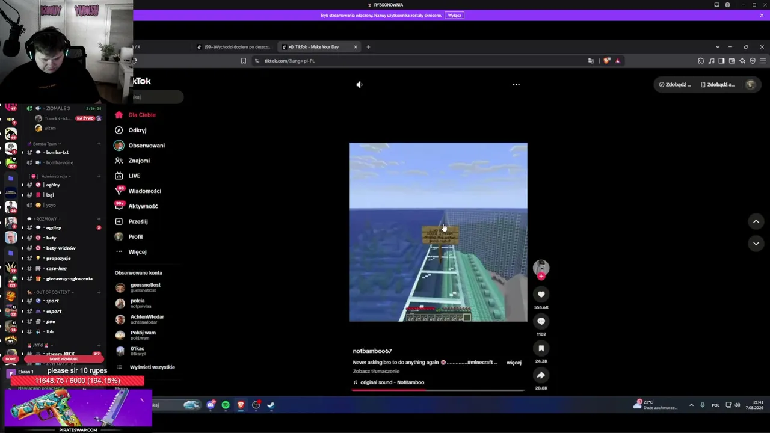Open Pokój wam followed account

coord(136,335)
